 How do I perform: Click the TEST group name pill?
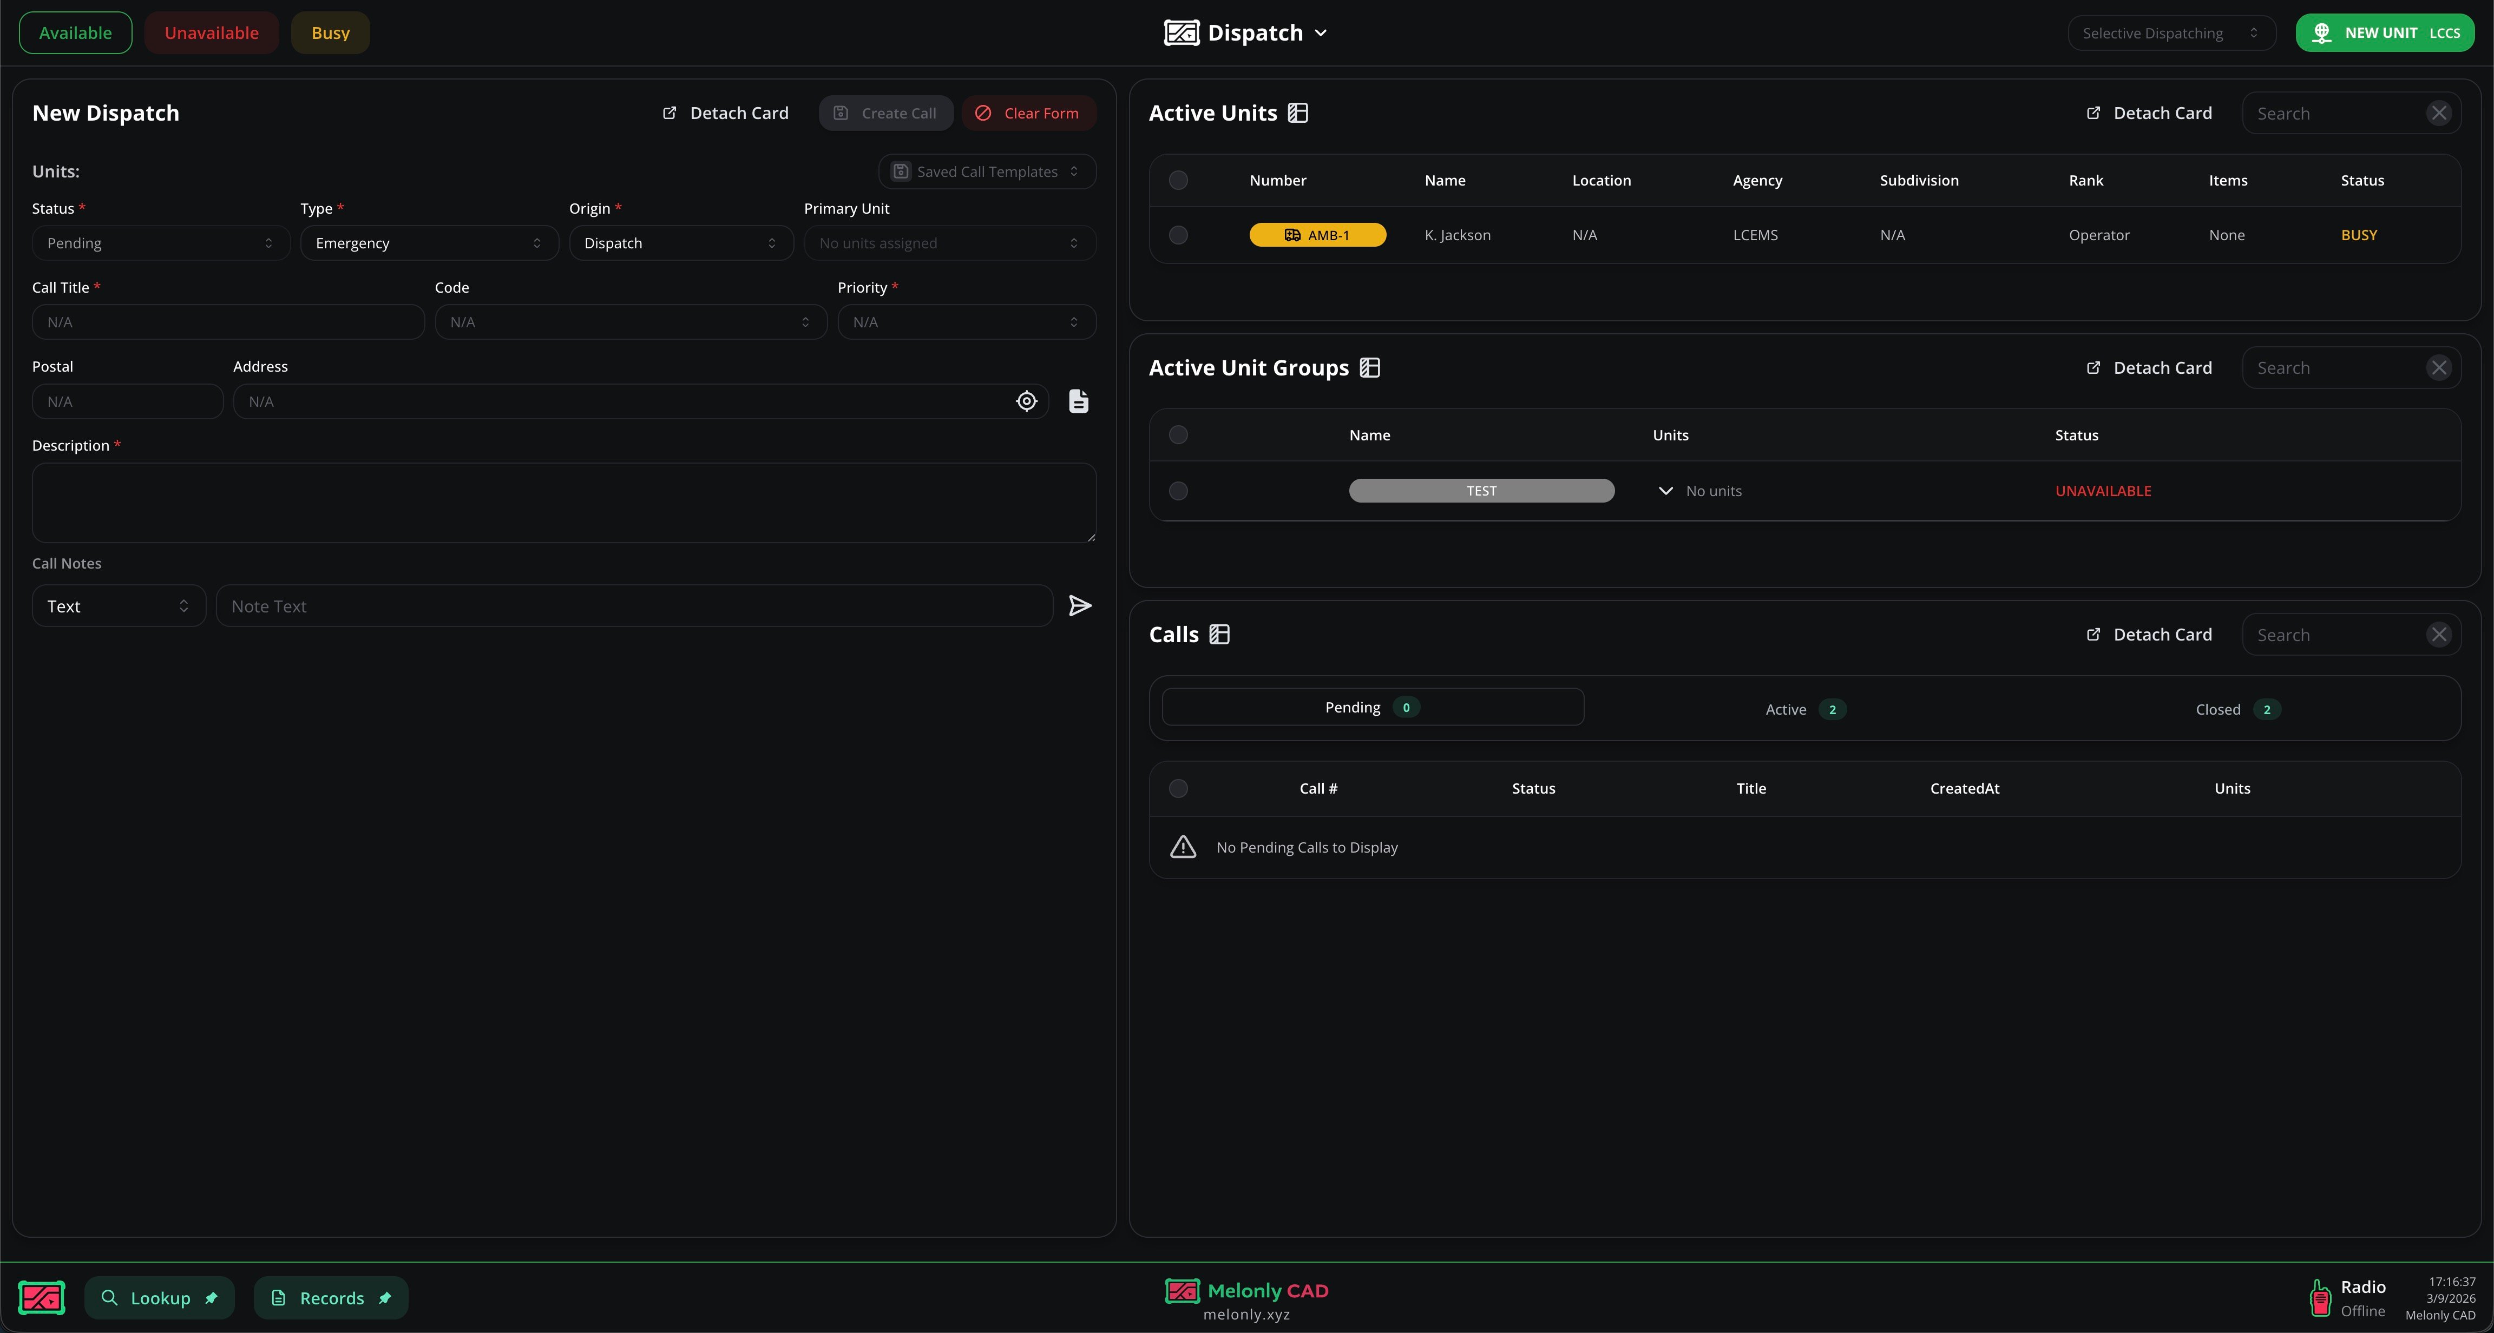pyautogui.click(x=1481, y=491)
